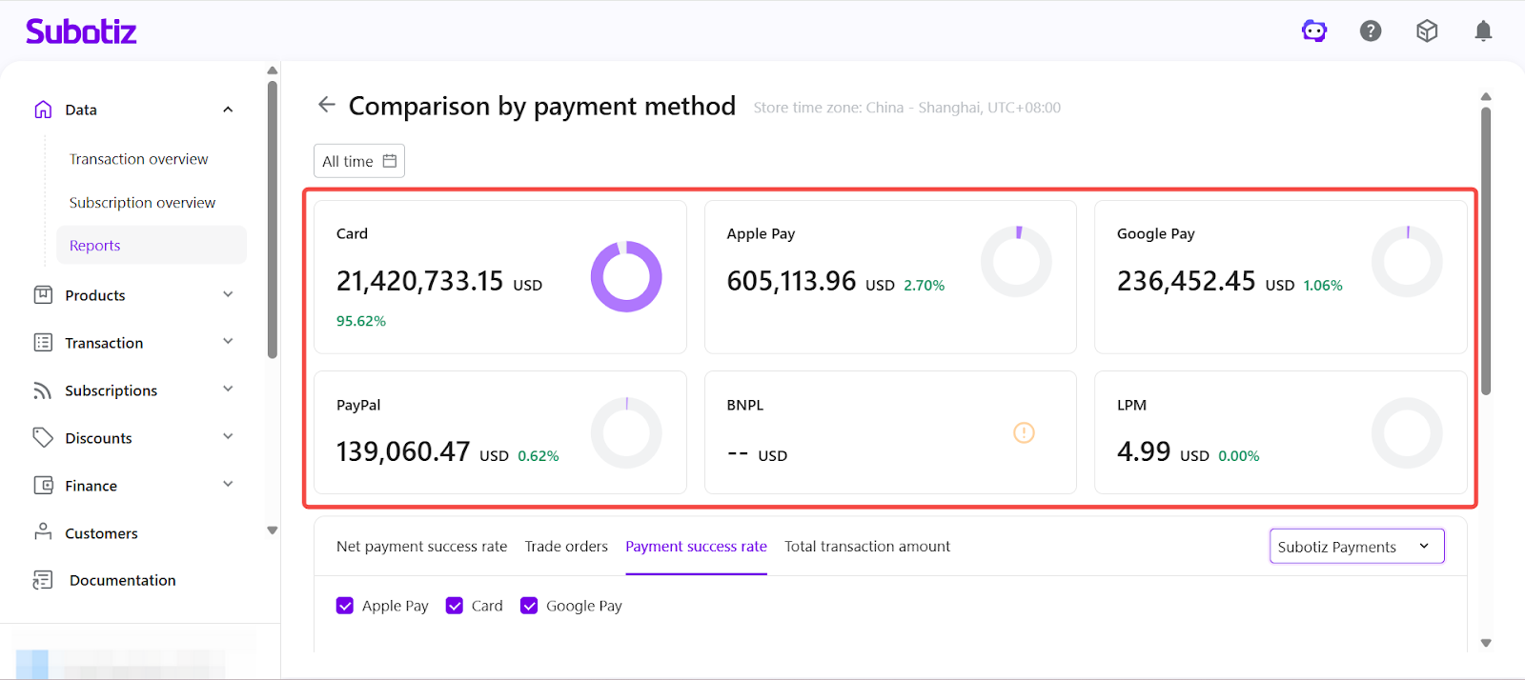The width and height of the screenshot is (1525, 680).
Task: Expand the Products menu chevron
Action: pyautogui.click(x=228, y=294)
